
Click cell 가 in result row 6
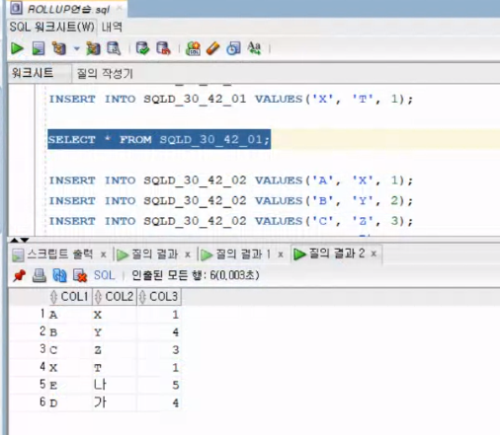[x=115, y=402]
